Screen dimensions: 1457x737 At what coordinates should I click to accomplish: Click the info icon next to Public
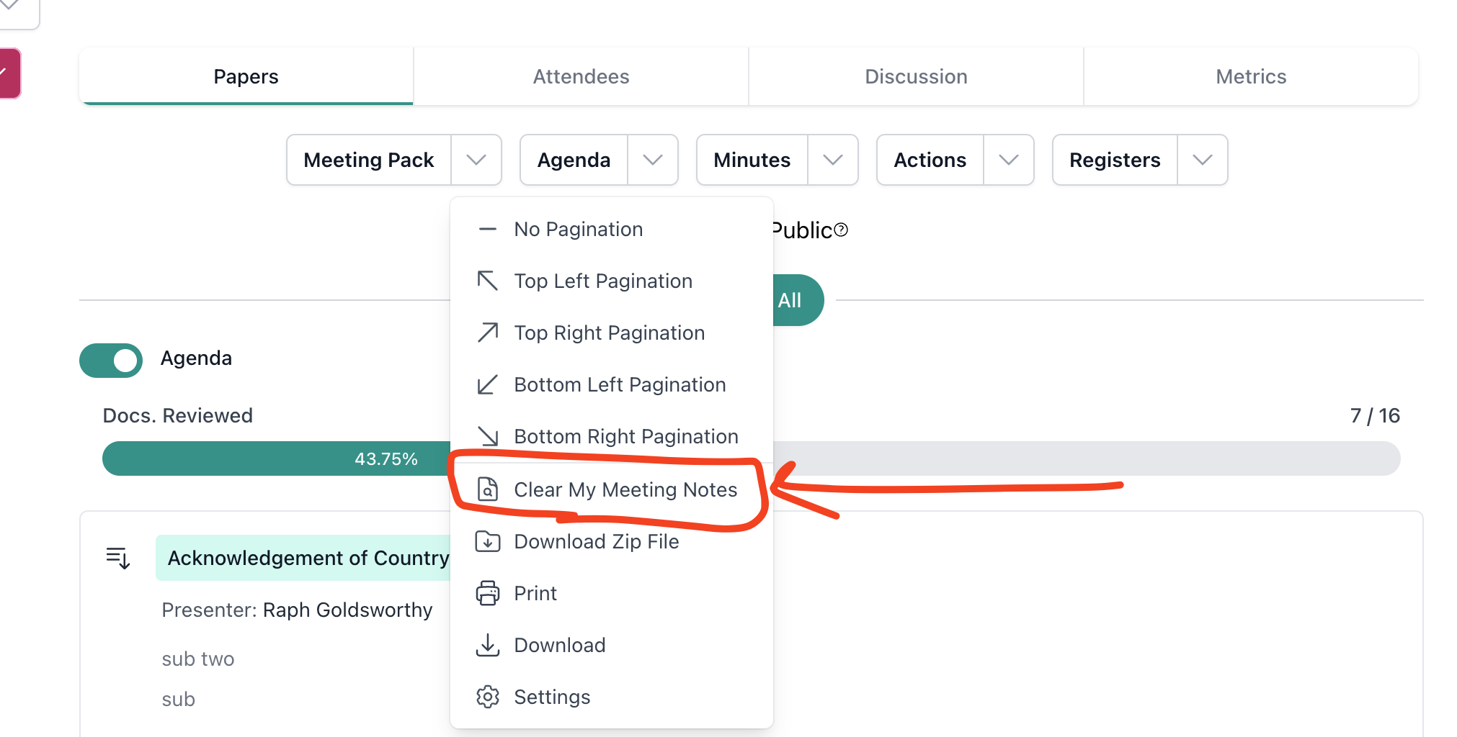tap(842, 230)
